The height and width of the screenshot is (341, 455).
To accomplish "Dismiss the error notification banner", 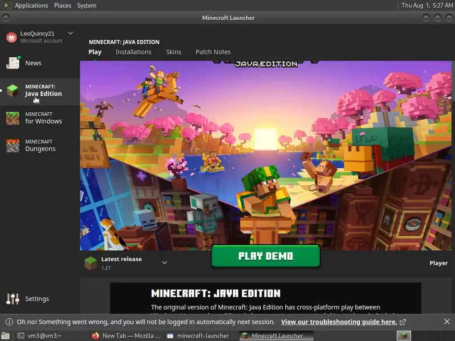I will coord(447,321).
